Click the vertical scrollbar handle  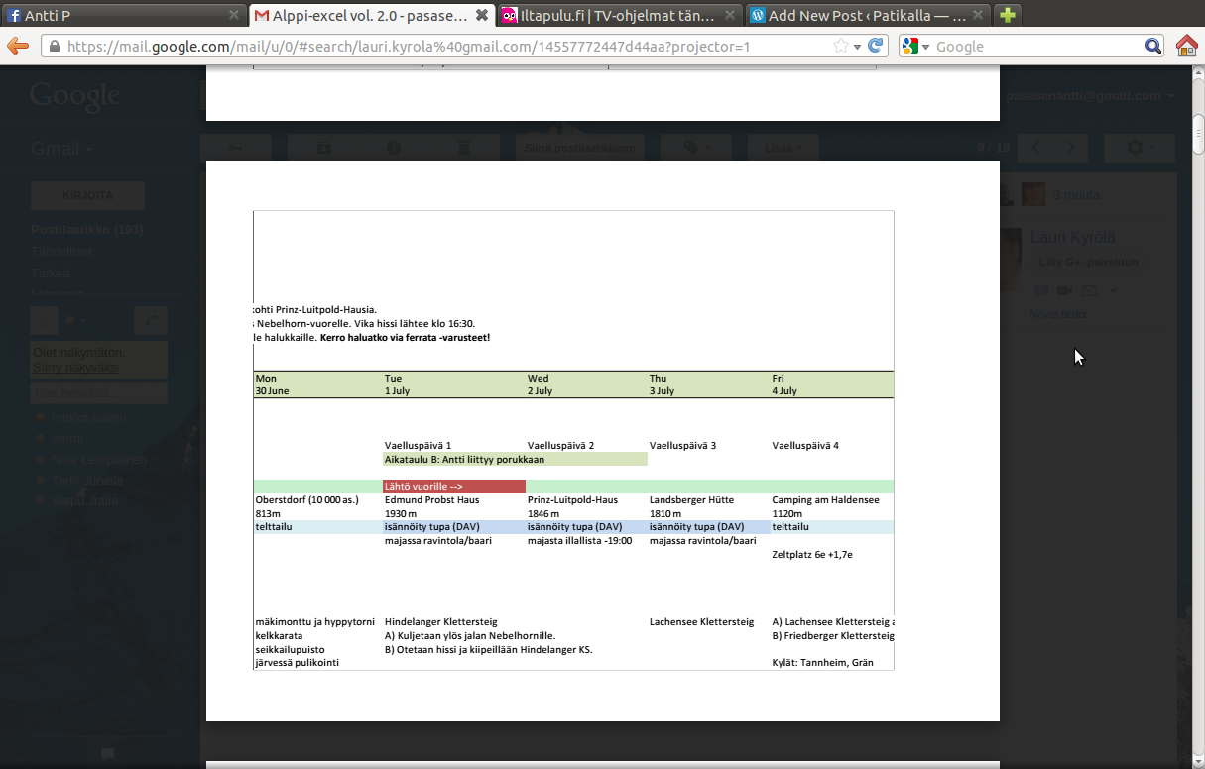[x=1197, y=134]
